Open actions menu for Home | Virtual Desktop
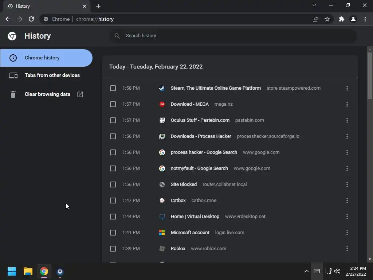This screenshot has height=280, width=373. click(x=347, y=217)
